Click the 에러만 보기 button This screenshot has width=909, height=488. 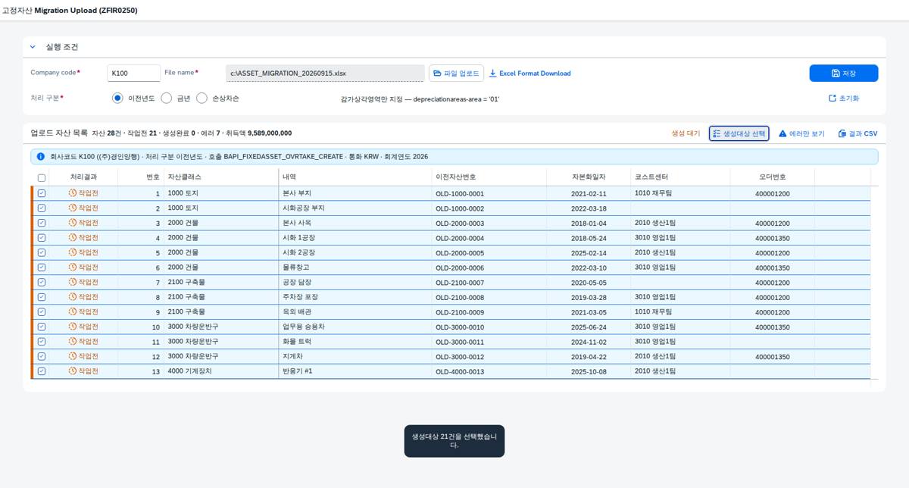point(801,133)
